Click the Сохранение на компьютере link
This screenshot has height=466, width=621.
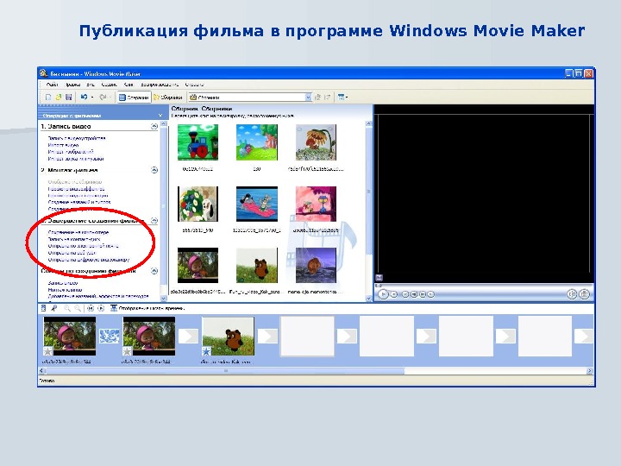[78, 232]
